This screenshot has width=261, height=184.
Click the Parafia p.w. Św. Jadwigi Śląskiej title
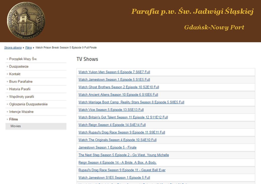193,12
